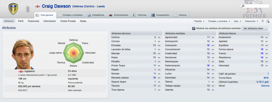The width and height of the screenshot is (272, 102).
Task: Click the Comparación tab icon
Action: click(x=153, y=15)
